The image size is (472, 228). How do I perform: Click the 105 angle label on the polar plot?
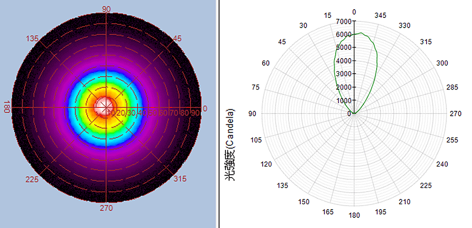coord(257,140)
